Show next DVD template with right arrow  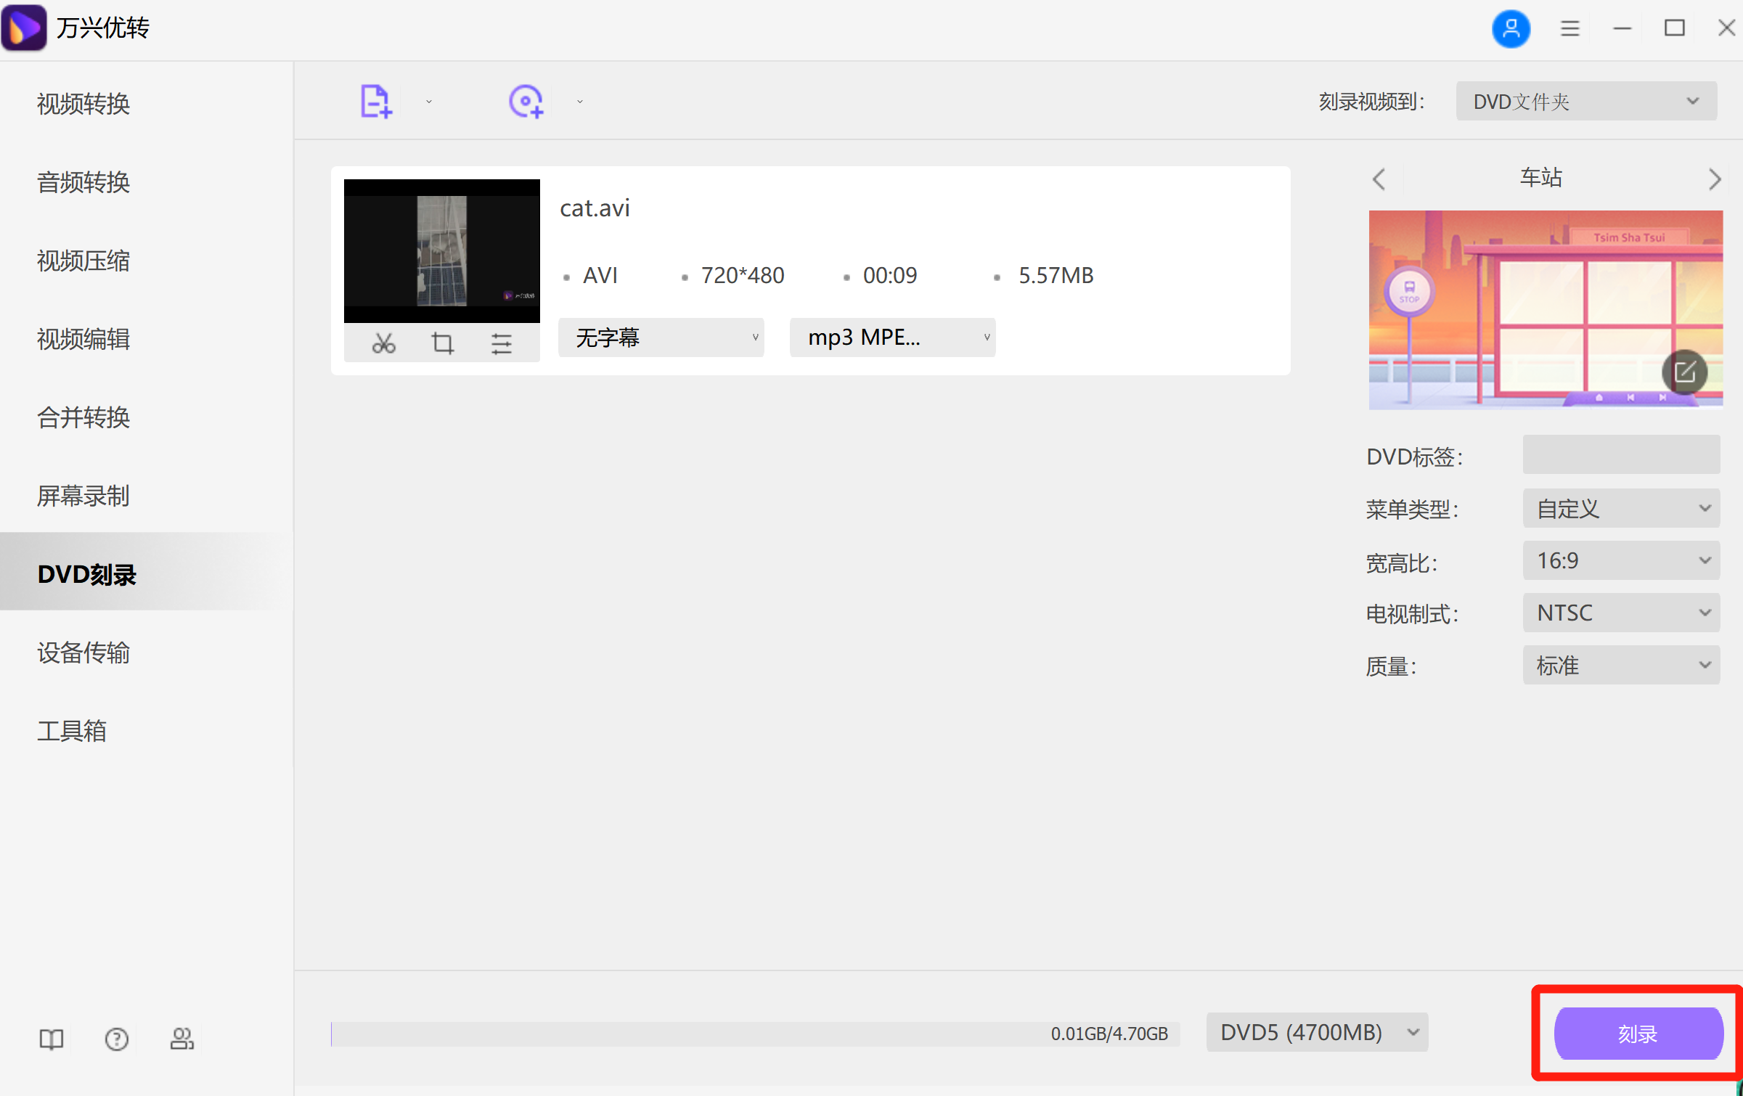[x=1714, y=179]
